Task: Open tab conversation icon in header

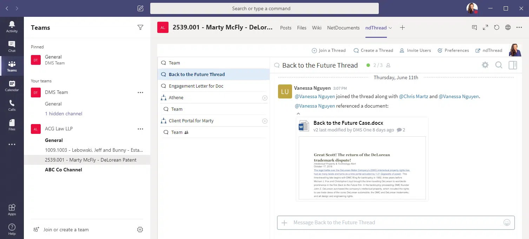Action: click(x=474, y=27)
